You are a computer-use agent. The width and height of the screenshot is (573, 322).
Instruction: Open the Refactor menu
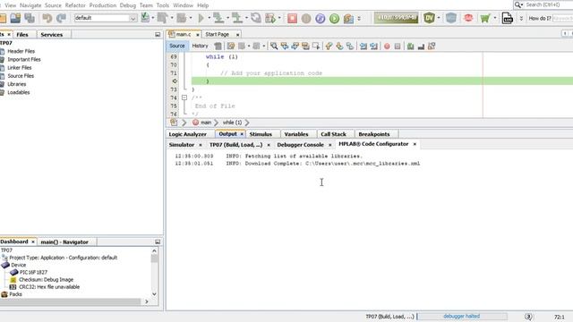(75, 5)
